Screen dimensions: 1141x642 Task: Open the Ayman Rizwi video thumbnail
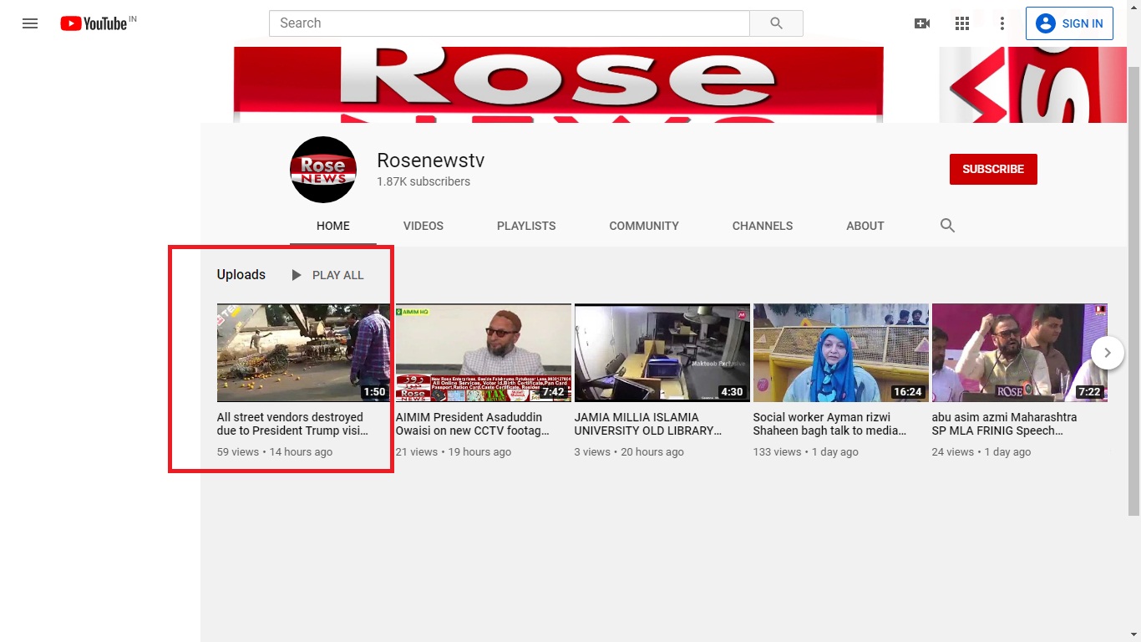[x=841, y=353]
